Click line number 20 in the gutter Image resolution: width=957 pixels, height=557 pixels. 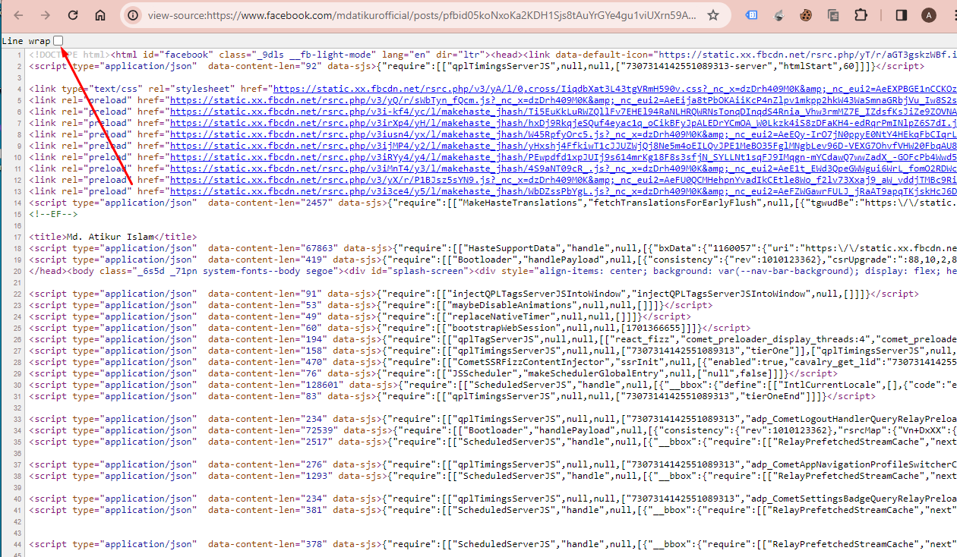[x=19, y=271]
